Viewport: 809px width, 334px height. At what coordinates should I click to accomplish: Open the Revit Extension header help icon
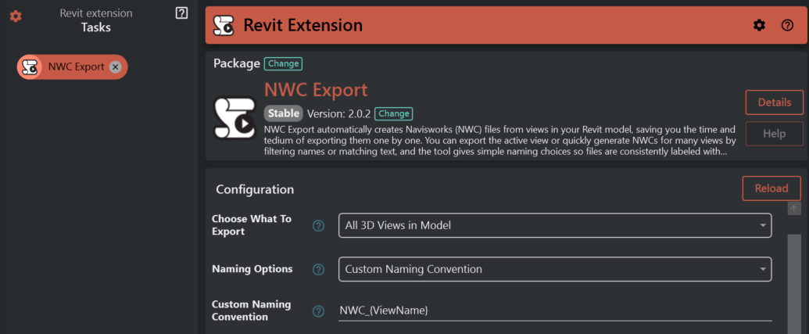787,25
